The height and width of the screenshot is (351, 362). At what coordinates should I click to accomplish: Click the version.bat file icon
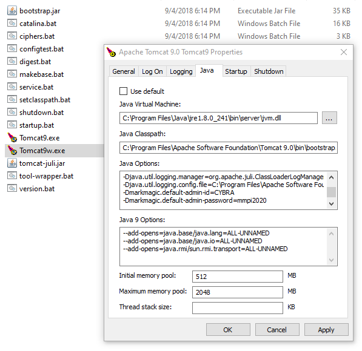click(12, 188)
